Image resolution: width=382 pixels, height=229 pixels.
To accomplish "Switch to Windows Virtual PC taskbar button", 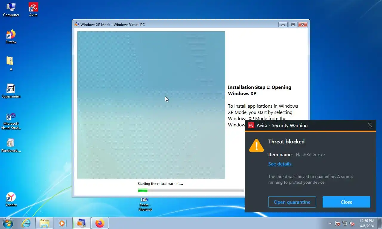I will pyautogui.click(x=81, y=223).
